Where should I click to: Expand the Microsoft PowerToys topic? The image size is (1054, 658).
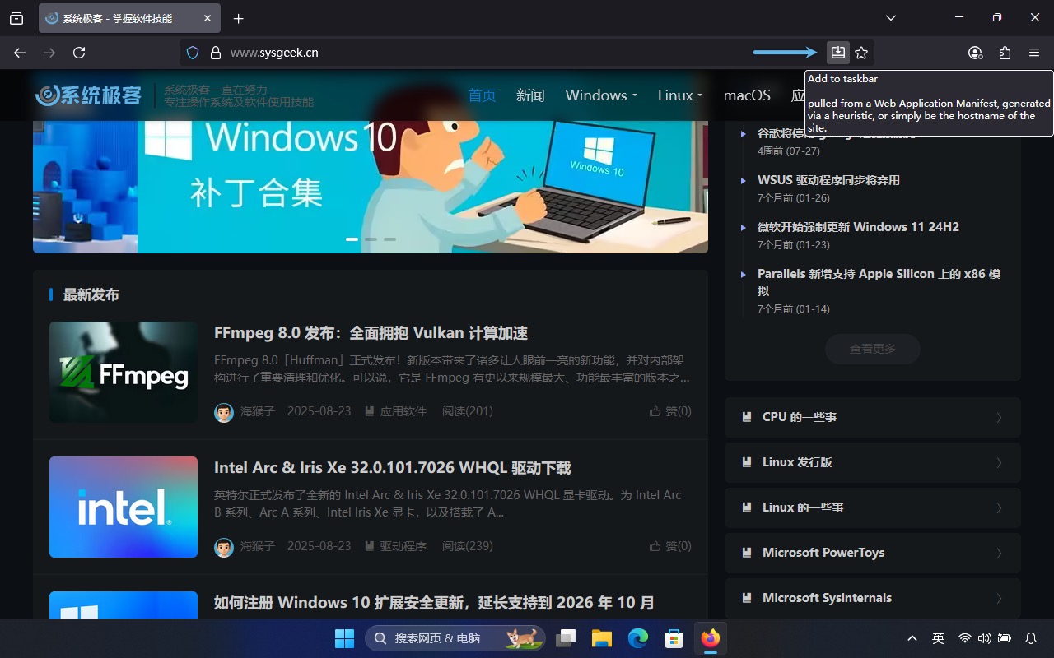(873, 553)
